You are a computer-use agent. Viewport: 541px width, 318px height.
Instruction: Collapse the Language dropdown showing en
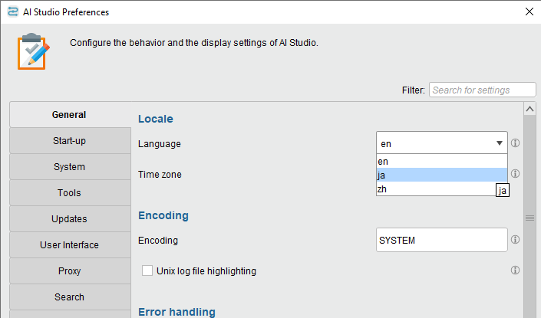(442, 143)
